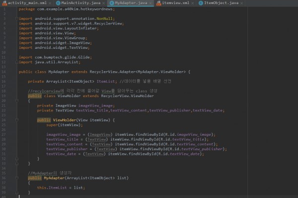The image size is (298, 198).
Task: Click the com.bumptech.glide.Glide import
Action: 56,57
